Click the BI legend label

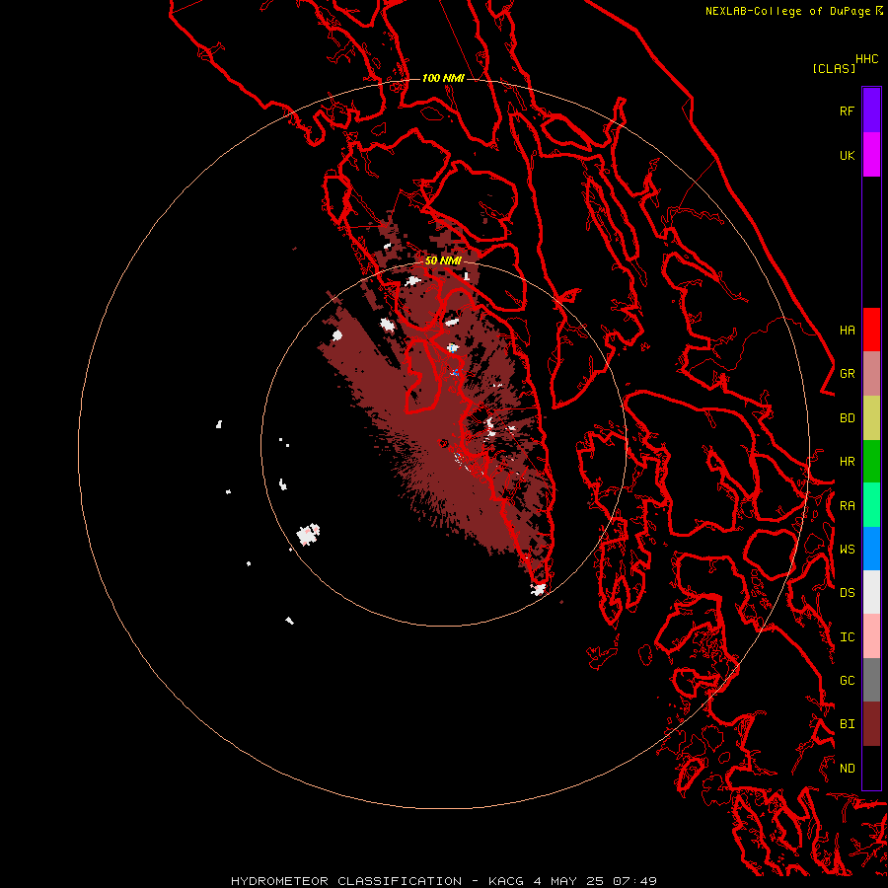point(847,724)
